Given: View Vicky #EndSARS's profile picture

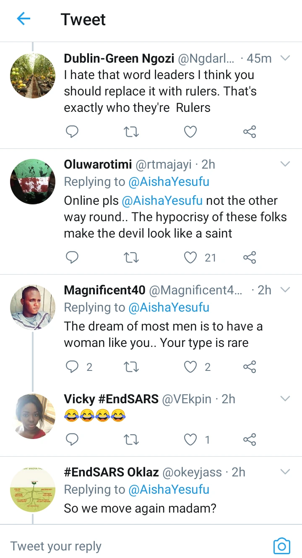Looking at the screenshot, I should [33, 416].
